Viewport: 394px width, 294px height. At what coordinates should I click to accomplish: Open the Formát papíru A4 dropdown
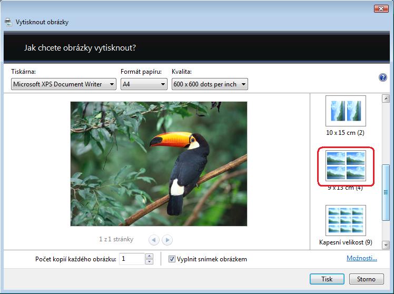(144, 84)
